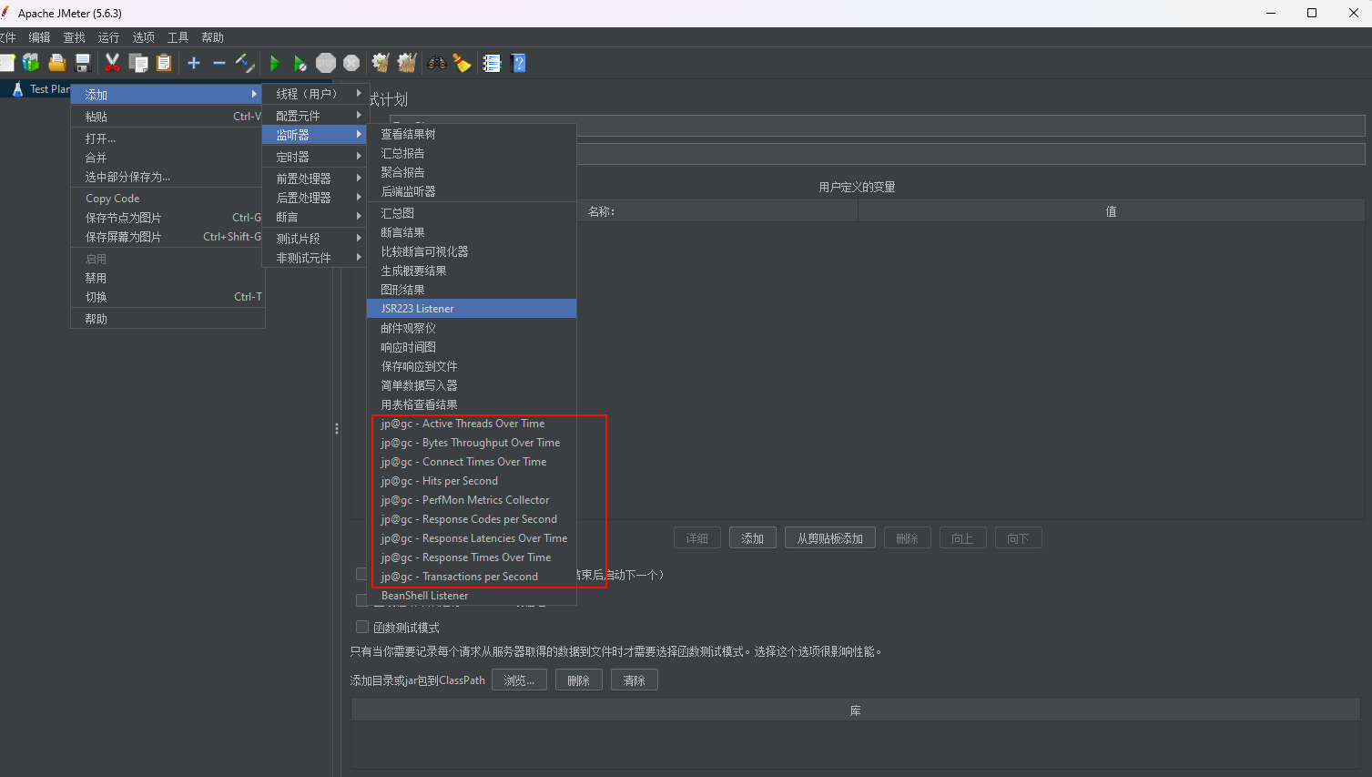Click the Shutdown round X icon
This screenshot has height=777, width=1372.
(x=351, y=63)
